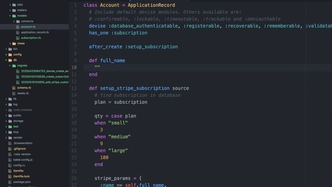
Task: Place cursor in the empty quotes on line 10
Action: 97,67
